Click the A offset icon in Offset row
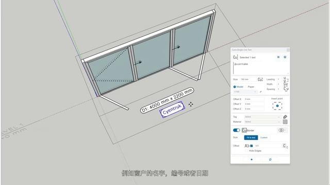Screen dimensions: 330x185 pyautogui.click(x=246, y=146)
